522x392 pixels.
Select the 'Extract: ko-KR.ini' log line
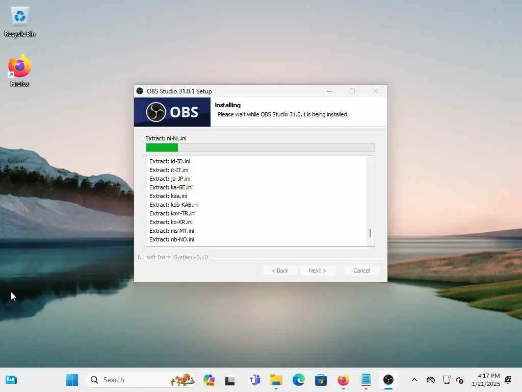[171, 222]
